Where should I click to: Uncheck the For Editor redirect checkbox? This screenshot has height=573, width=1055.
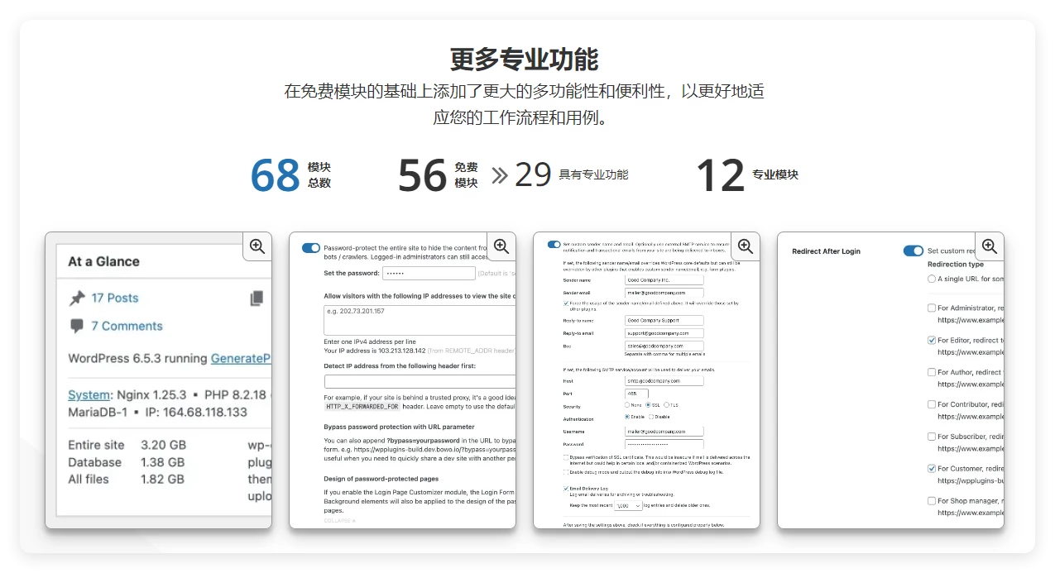(930, 340)
